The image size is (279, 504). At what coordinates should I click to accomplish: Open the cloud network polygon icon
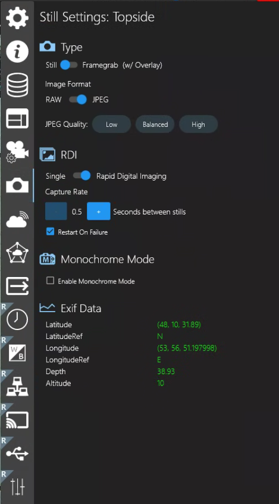click(17, 253)
